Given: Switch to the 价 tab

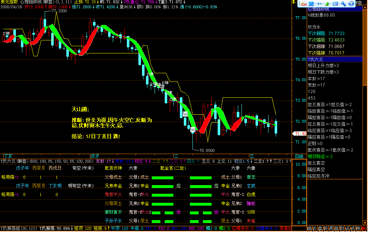Looking at the screenshot, I should (x=315, y=228).
